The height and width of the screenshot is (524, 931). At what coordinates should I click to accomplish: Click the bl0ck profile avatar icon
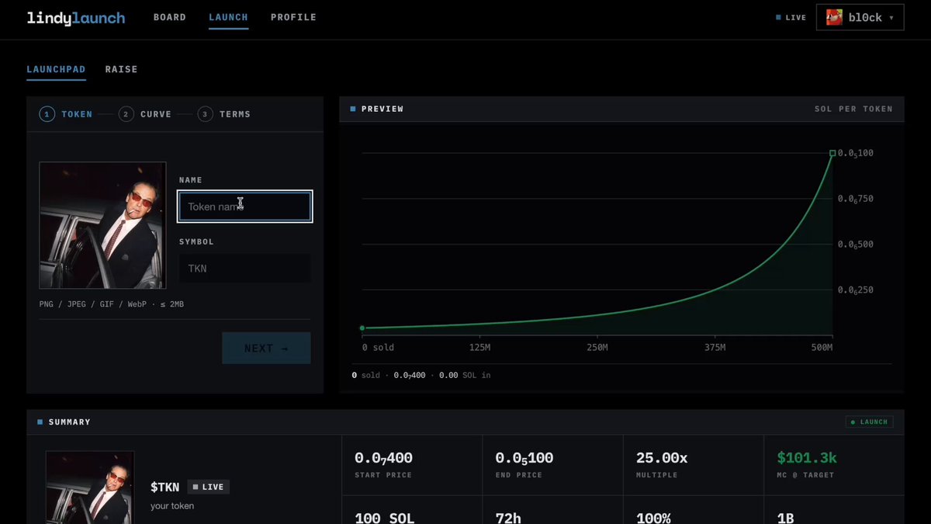pyautogui.click(x=834, y=17)
